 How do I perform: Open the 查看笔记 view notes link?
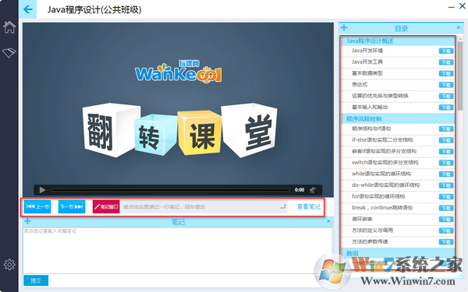pos(308,206)
